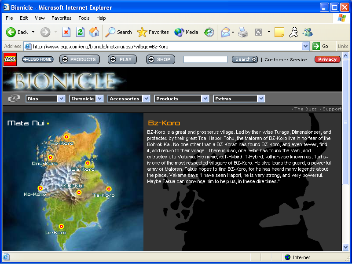Screen dimensions: 352x264
Task: Click the address bar URL field
Action: pyautogui.click(x=167, y=47)
